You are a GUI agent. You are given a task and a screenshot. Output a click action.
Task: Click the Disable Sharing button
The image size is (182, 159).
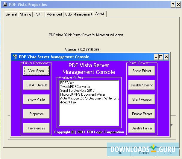pos(142,85)
